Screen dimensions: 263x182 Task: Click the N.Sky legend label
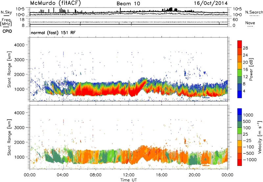(x=6, y=12)
